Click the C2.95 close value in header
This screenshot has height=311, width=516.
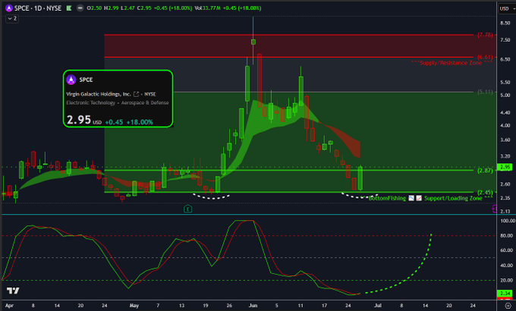pos(144,8)
